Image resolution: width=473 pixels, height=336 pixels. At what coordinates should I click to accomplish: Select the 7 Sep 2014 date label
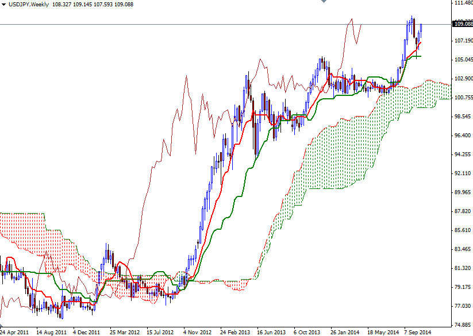click(x=417, y=331)
